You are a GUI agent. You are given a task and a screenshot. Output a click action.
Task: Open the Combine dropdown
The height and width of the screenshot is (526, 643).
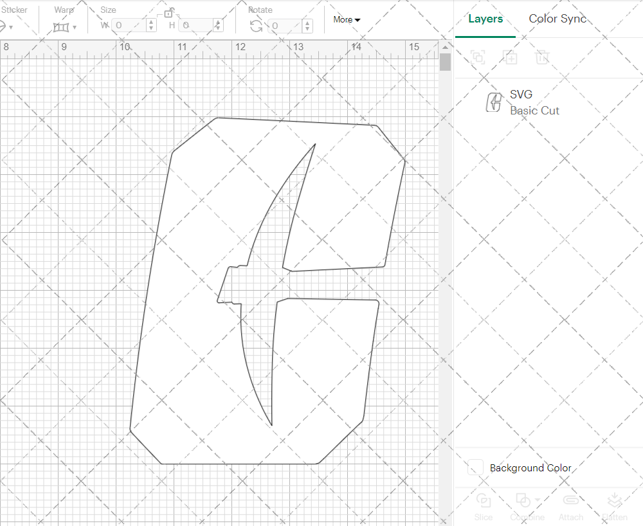click(537, 500)
